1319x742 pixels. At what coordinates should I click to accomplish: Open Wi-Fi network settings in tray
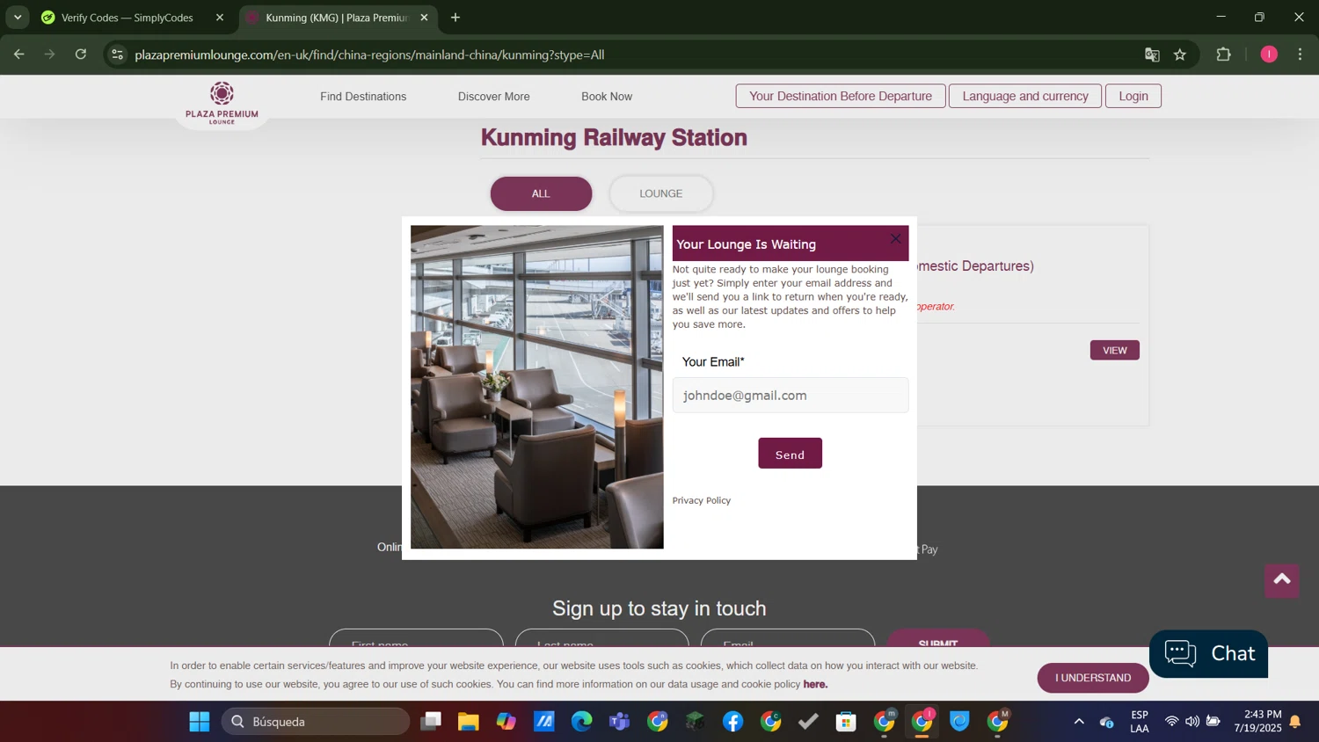[1171, 722]
